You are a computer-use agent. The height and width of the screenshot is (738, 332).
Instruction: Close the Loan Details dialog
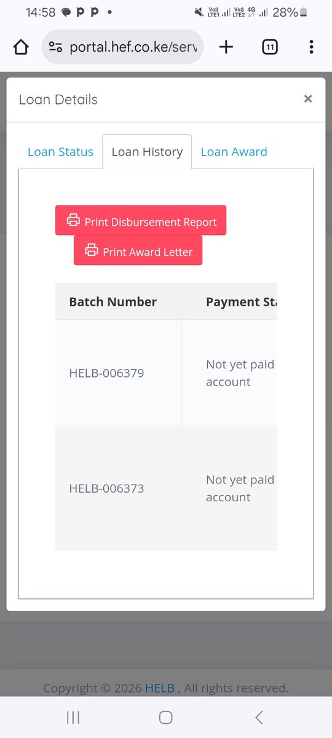pyautogui.click(x=308, y=98)
